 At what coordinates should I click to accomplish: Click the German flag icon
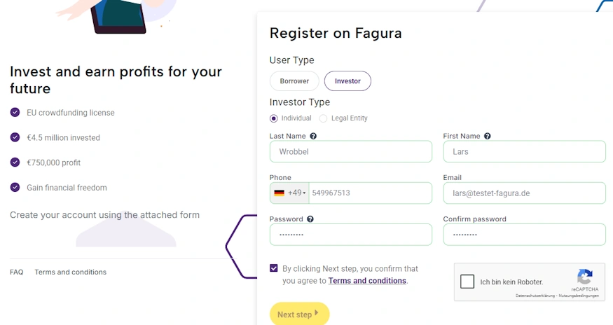pyautogui.click(x=279, y=193)
